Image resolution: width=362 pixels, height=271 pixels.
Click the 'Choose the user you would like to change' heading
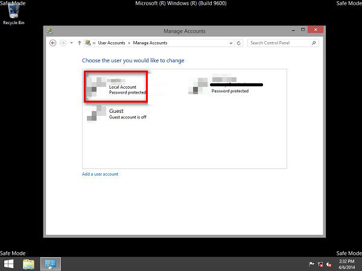tap(133, 60)
